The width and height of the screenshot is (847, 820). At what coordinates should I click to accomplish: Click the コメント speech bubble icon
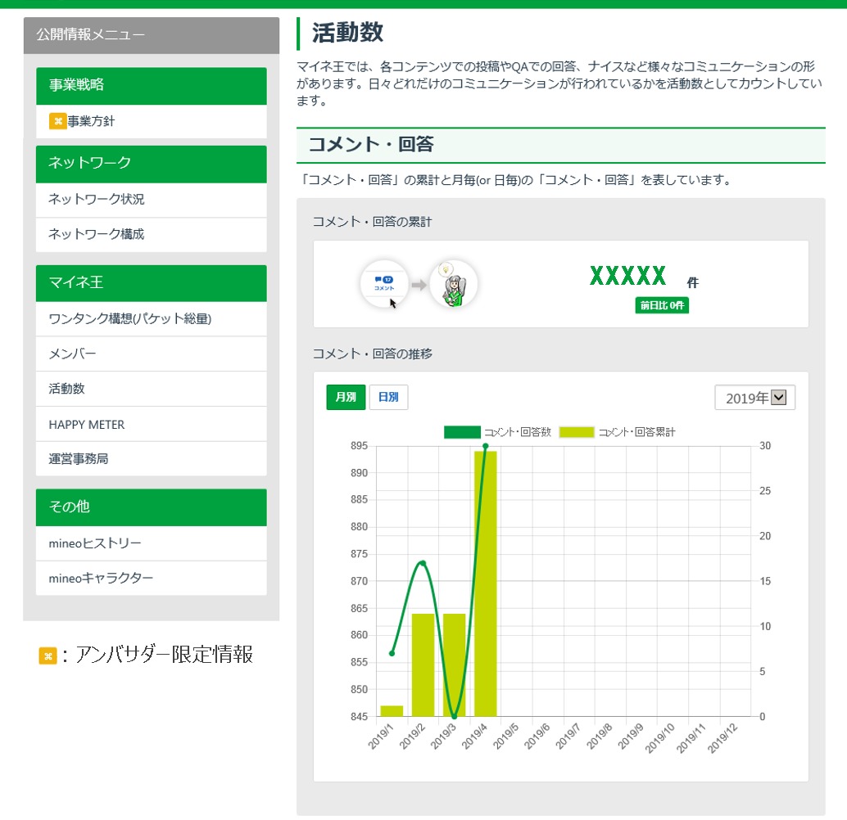click(x=383, y=284)
